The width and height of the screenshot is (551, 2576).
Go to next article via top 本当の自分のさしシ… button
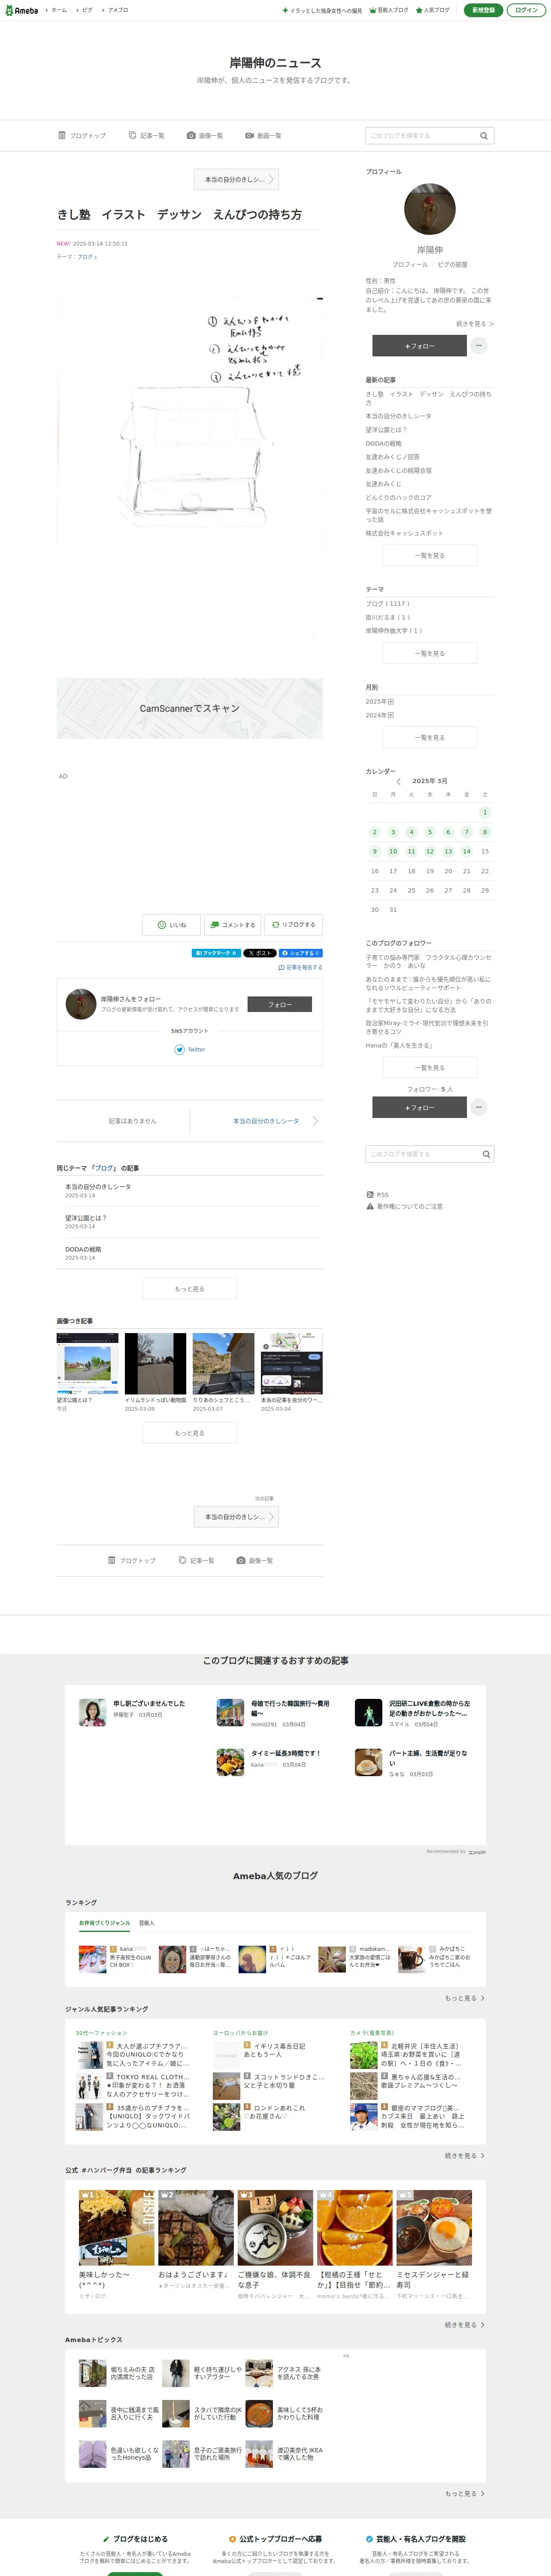pyautogui.click(x=236, y=180)
